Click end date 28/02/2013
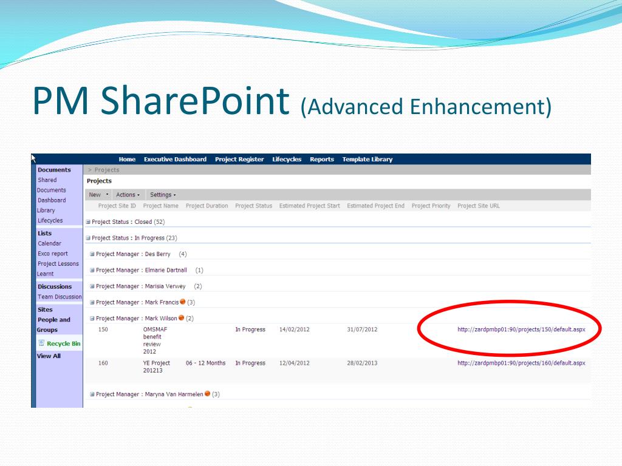 pyautogui.click(x=362, y=363)
